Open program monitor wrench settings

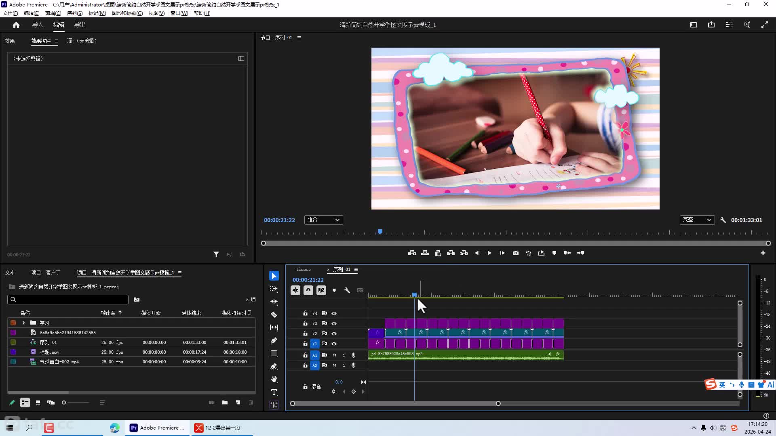723,220
